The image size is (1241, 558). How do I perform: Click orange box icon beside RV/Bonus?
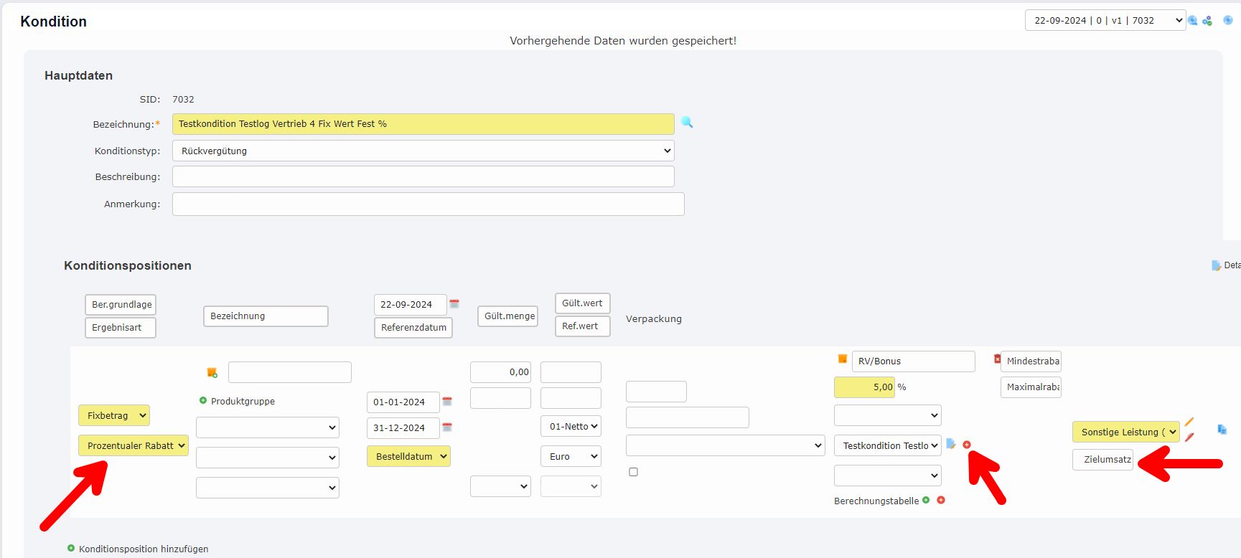(x=843, y=359)
